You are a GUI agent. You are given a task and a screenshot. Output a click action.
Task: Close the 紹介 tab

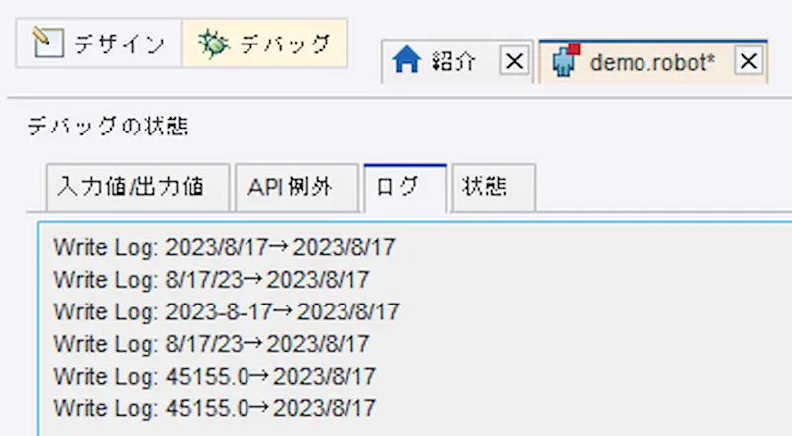click(514, 61)
